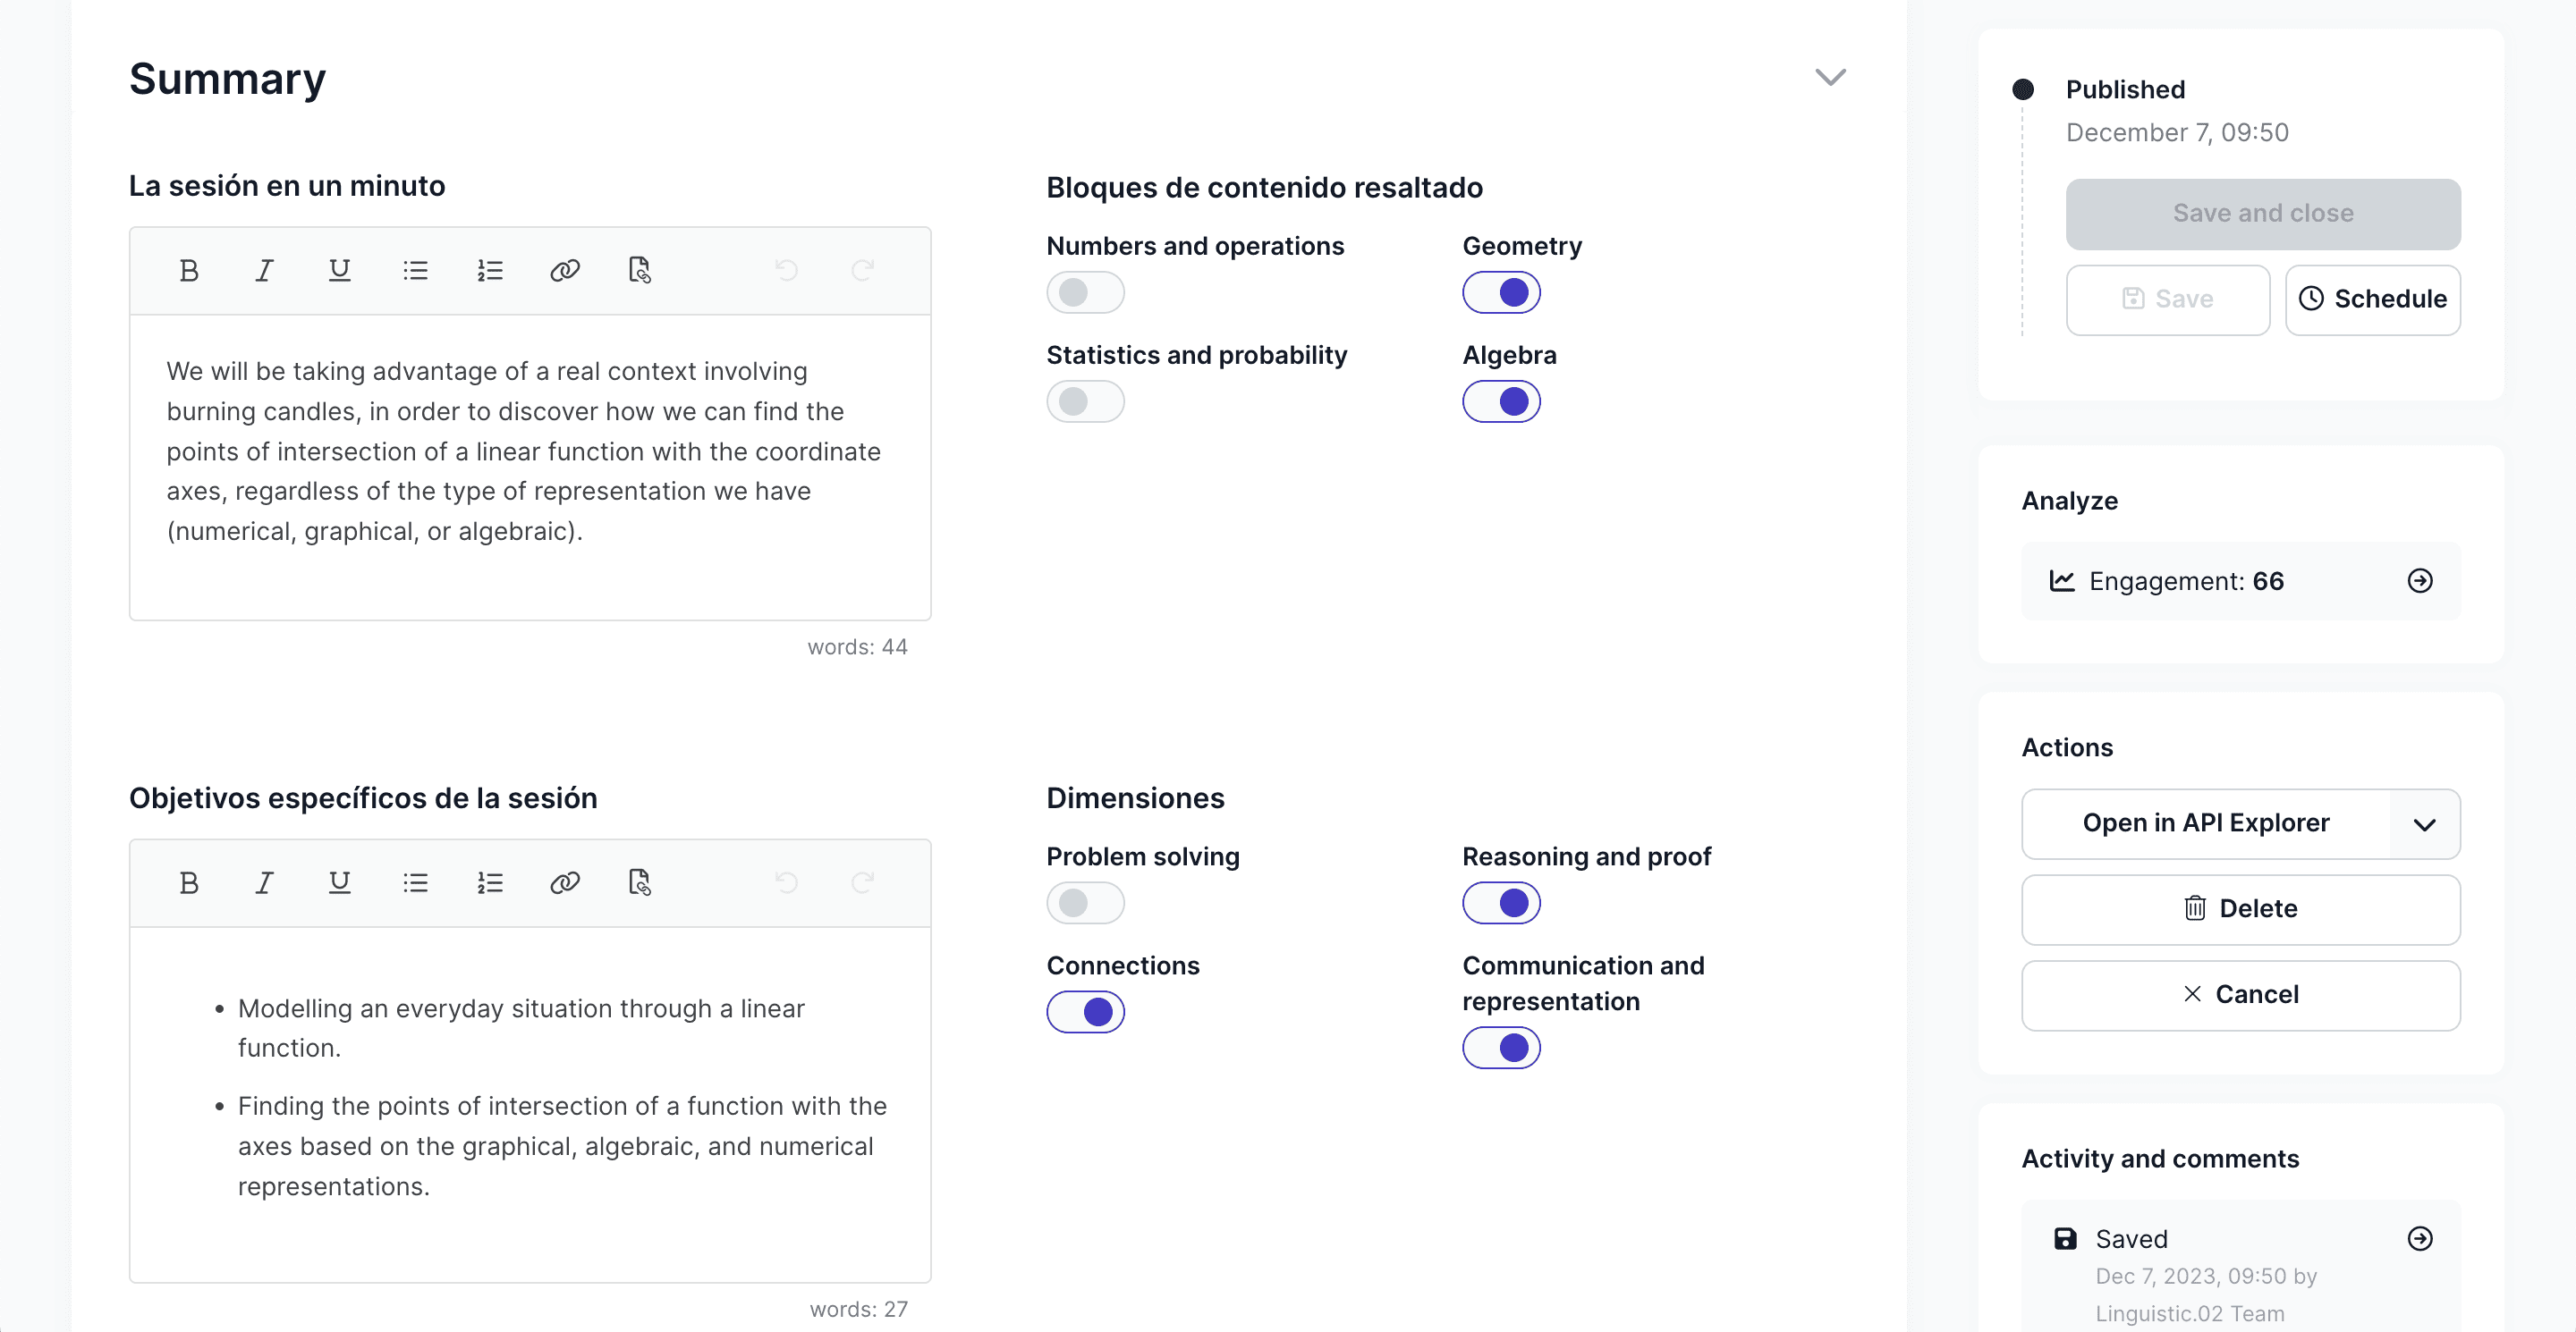Insert document link in the 'La sesión en un minuto' editor
This screenshot has height=1332, width=2576.
(x=640, y=271)
